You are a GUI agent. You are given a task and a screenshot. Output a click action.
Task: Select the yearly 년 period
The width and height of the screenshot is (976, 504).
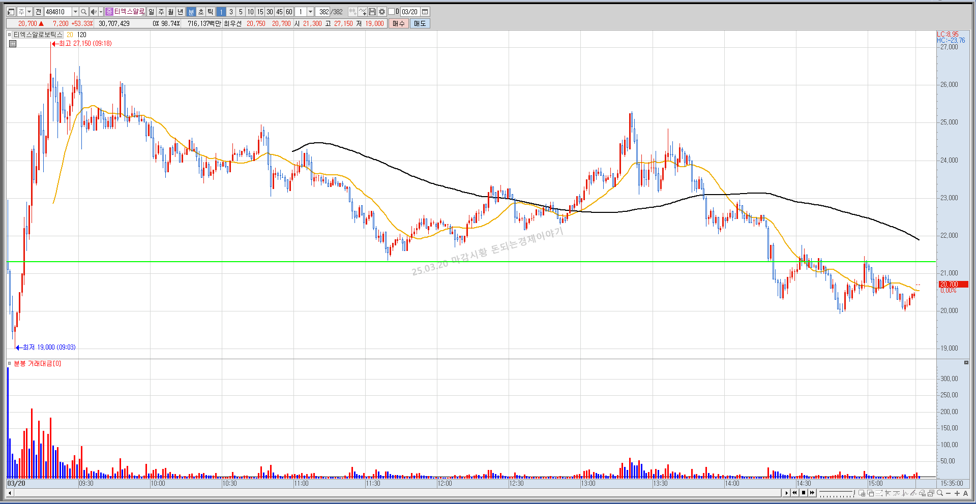pyautogui.click(x=180, y=12)
